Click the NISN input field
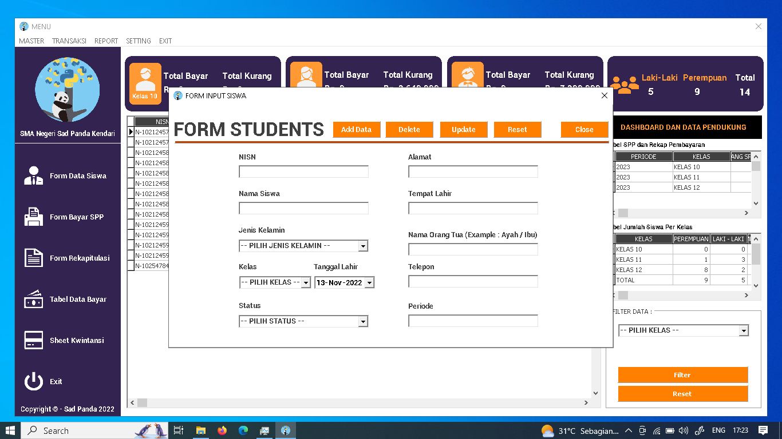This screenshot has height=439, width=782. coord(303,172)
